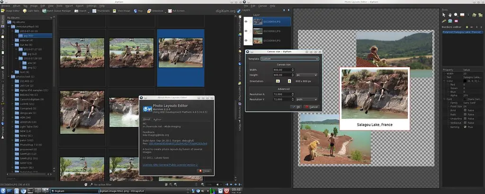Collapse the 2010-07-27 album folder

click(17, 49)
